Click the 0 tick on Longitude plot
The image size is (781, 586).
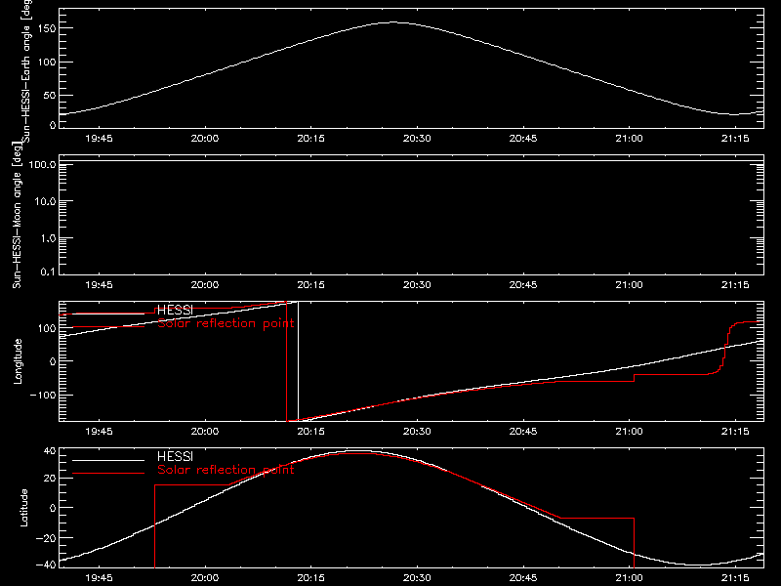click(53, 361)
